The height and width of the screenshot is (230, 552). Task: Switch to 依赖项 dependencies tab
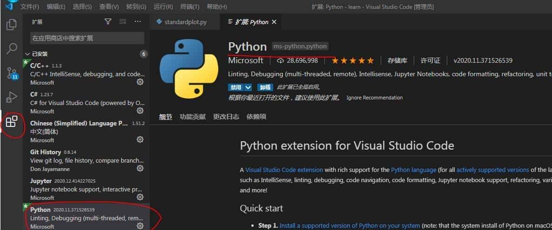(256, 117)
